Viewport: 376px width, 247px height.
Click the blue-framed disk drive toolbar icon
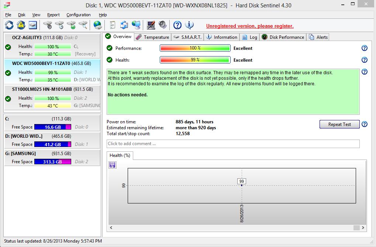pyautogui.click(x=33, y=25)
